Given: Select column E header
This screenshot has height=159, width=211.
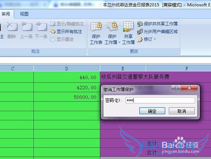Looking at the screenshot, I should (123, 68).
